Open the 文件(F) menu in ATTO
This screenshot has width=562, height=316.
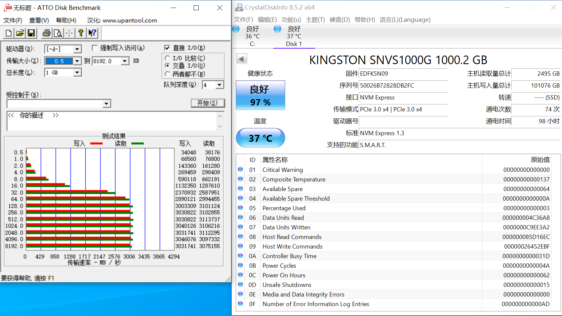(x=13, y=20)
